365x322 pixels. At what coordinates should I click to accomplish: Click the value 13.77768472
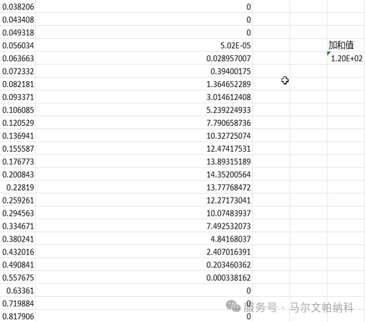tap(228, 188)
